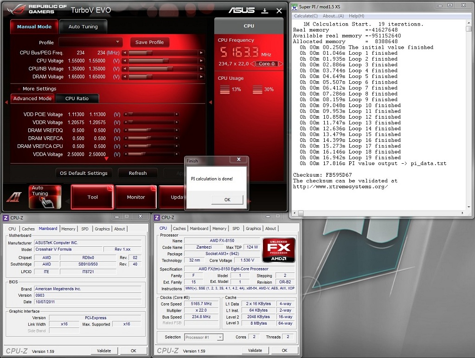Click 'More Settings' label in TurboV EVO

tap(39, 89)
